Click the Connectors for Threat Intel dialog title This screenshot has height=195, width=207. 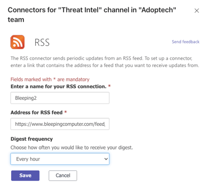point(92,15)
